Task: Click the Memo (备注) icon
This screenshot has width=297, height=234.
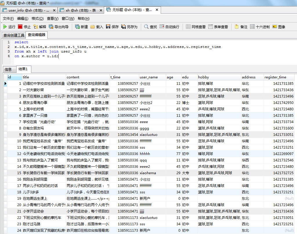Action: (x=237, y=27)
